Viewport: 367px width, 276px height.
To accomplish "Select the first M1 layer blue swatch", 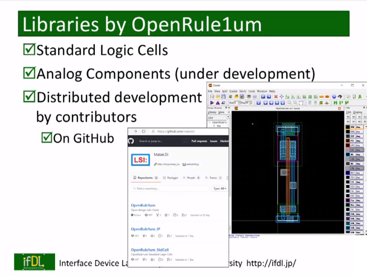I will (348, 155).
